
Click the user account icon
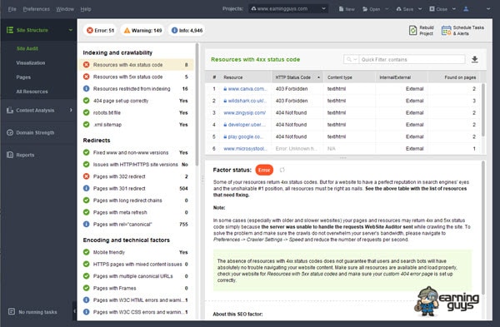466,9
